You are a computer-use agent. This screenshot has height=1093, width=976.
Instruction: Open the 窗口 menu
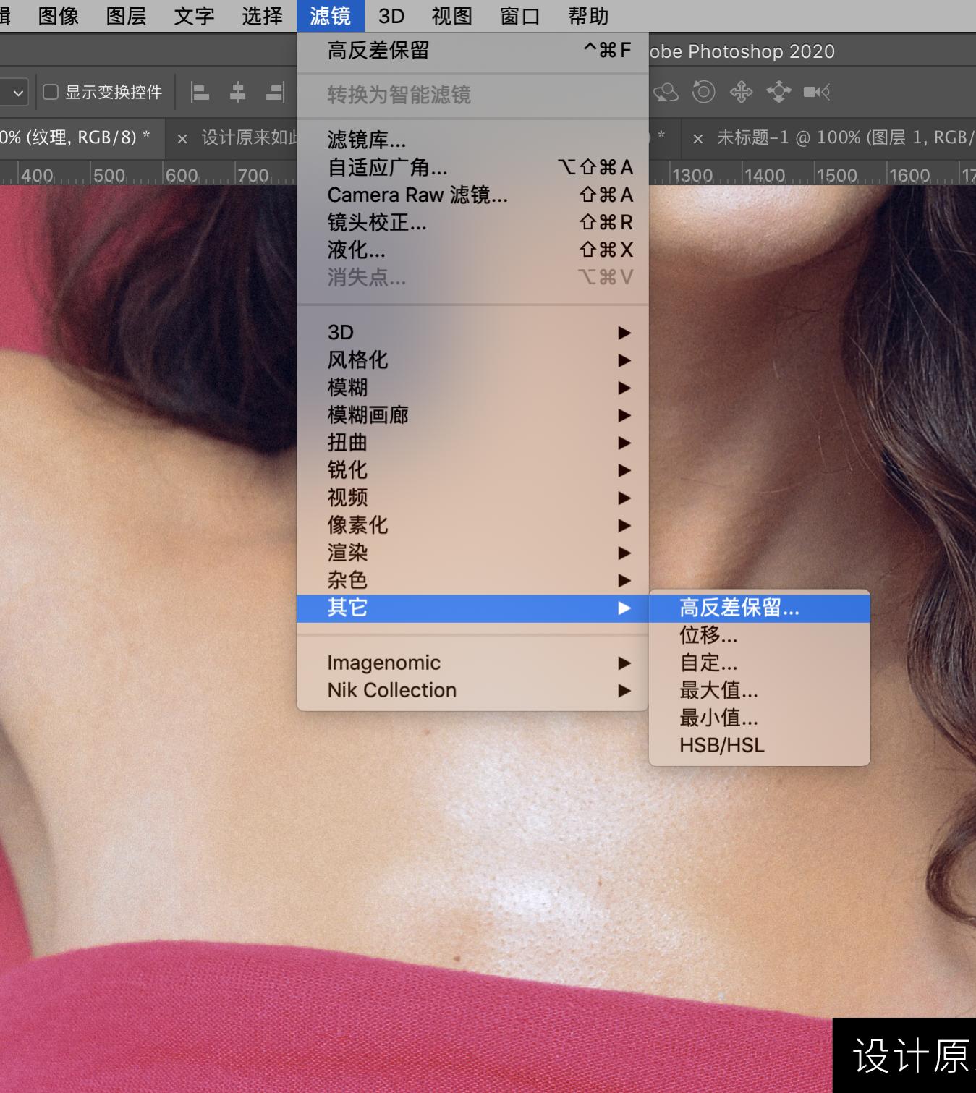[518, 16]
